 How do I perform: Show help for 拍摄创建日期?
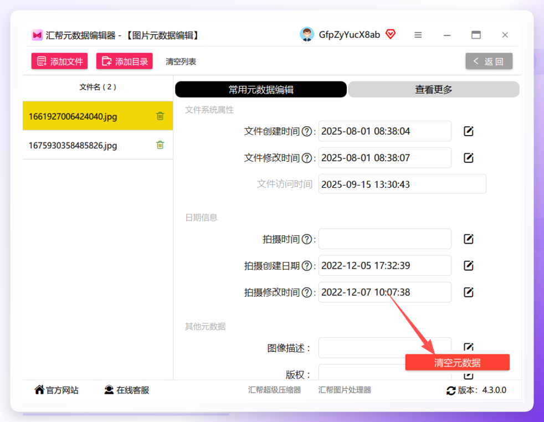click(x=307, y=266)
